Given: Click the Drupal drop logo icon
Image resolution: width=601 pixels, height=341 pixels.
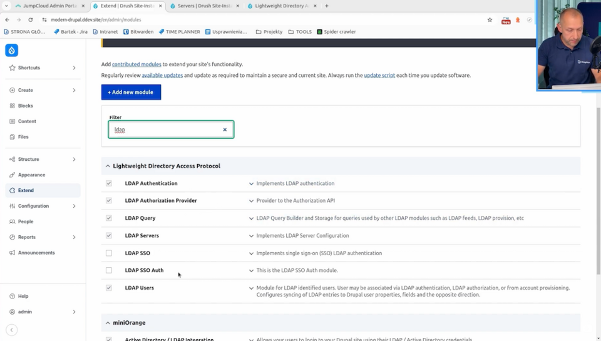Looking at the screenshot, I should tap(11, 50).
